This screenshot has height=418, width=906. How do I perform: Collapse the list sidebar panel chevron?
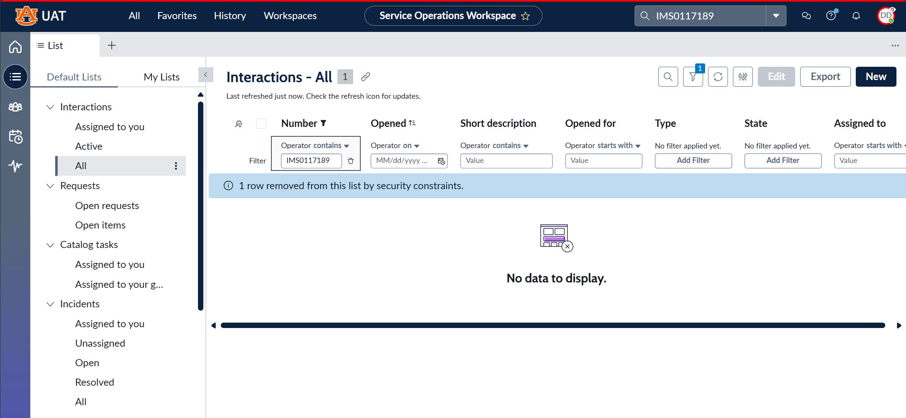pyautogui.click(x=205, y=75)
